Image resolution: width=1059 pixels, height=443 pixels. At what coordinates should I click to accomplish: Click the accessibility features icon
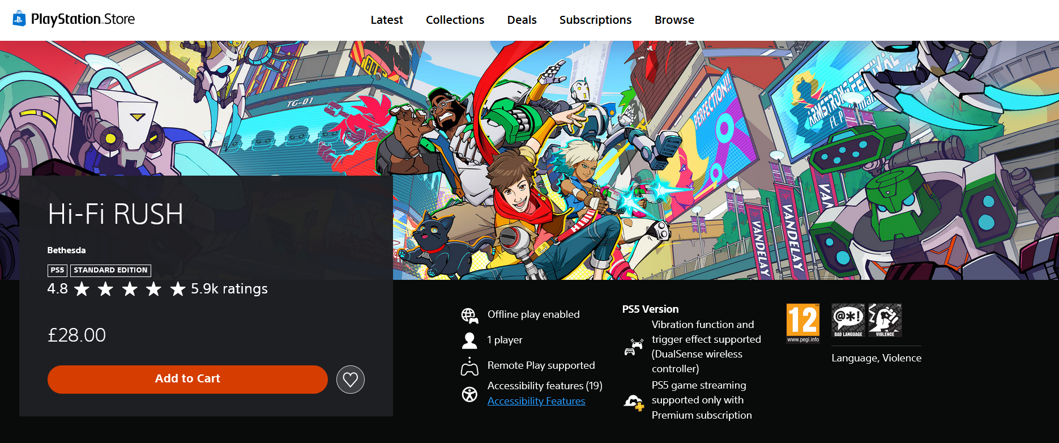[469, 394]
